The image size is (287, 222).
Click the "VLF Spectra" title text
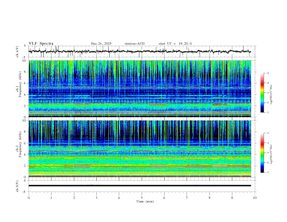(x=41, y=44)
